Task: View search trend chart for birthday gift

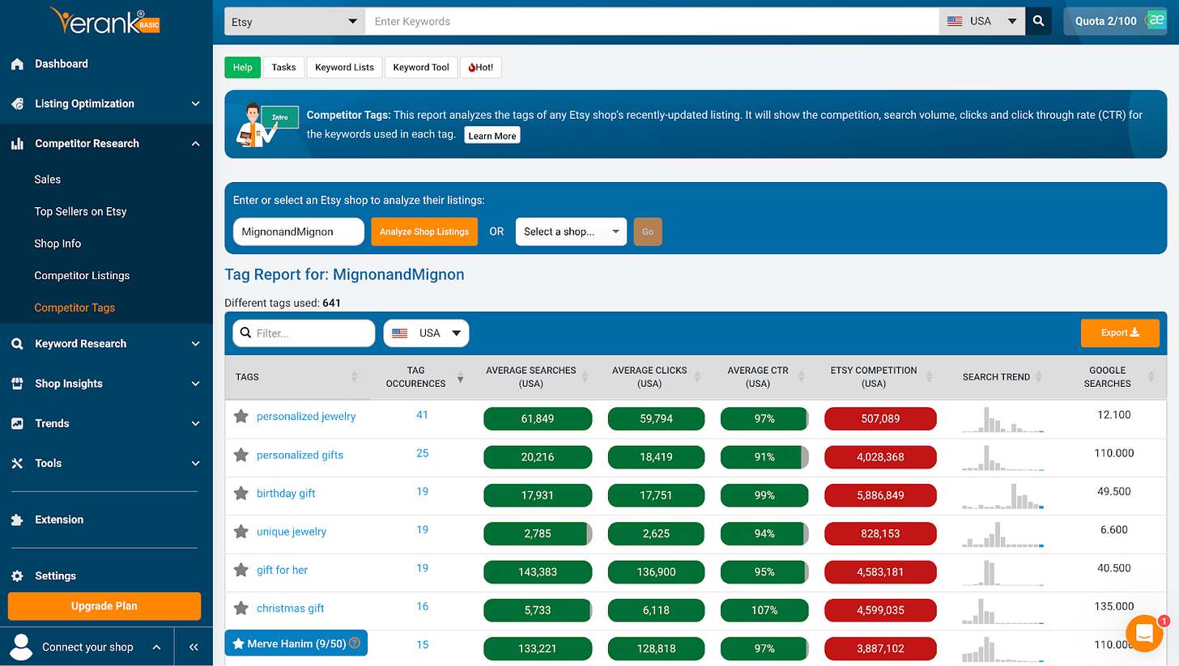Action: [x=1002, y=495]
